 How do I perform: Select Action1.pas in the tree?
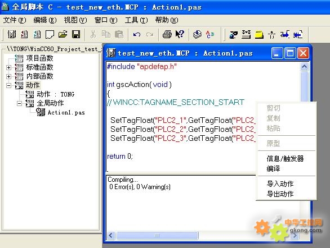(66, 113)
